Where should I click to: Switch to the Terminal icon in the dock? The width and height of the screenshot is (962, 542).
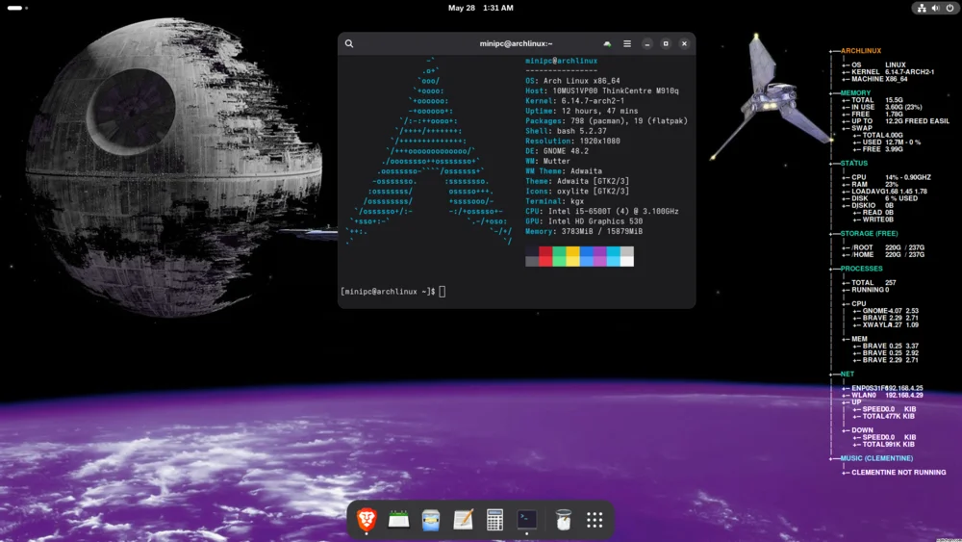527,520
